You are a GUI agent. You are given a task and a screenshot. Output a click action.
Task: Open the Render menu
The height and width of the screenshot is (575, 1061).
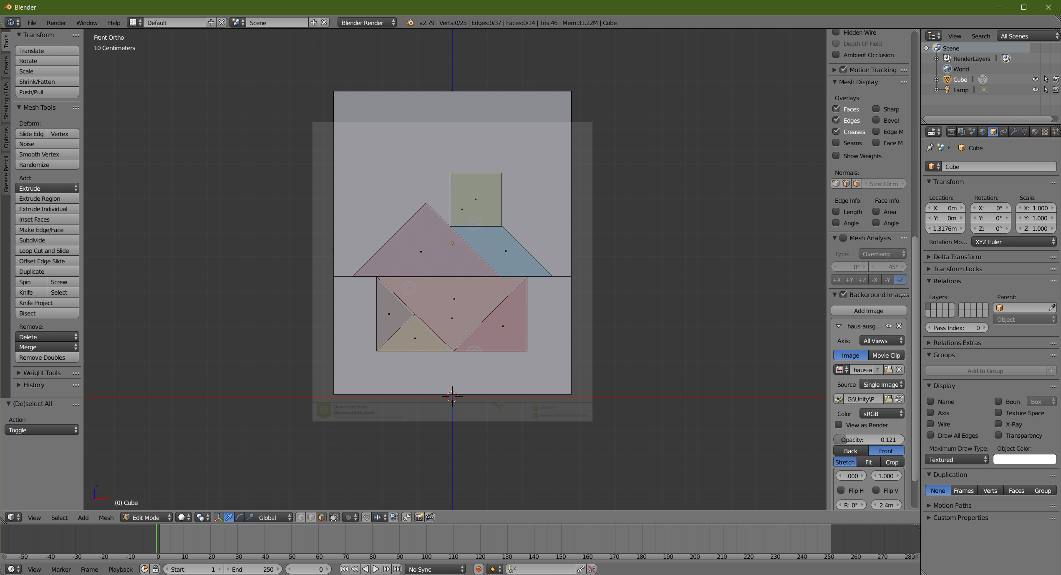point(56,23)
